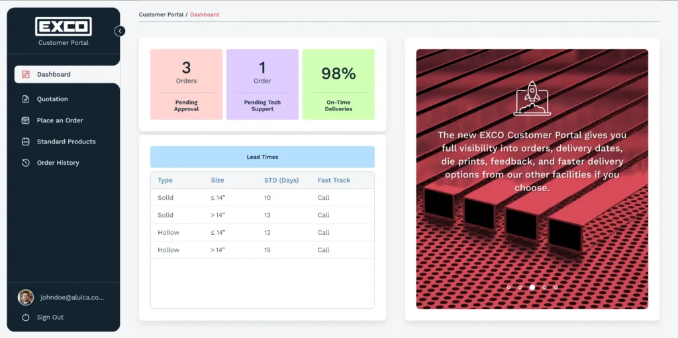The image size is (678, 338).
Task: Open the 98% On-Time Deliveries card
Action: tap(338, 84)
